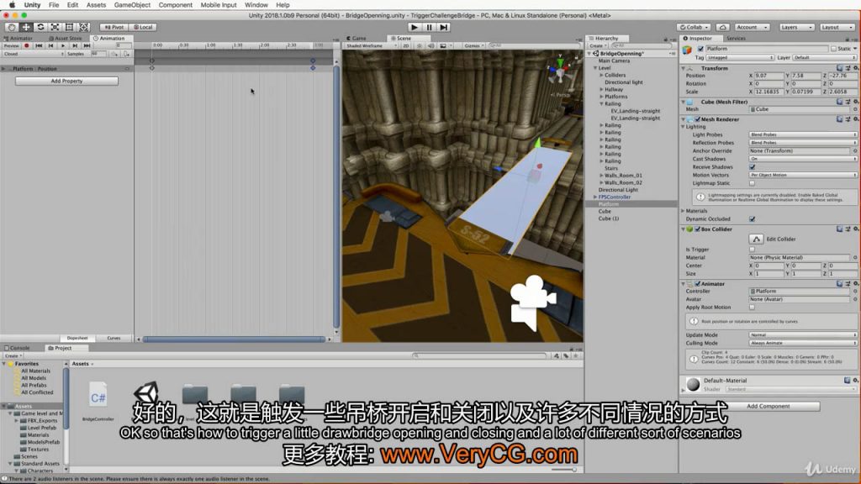Toggle the Pivot handle position button
Image resolution: width=861 pixels, height=484 pixels.
114,27
